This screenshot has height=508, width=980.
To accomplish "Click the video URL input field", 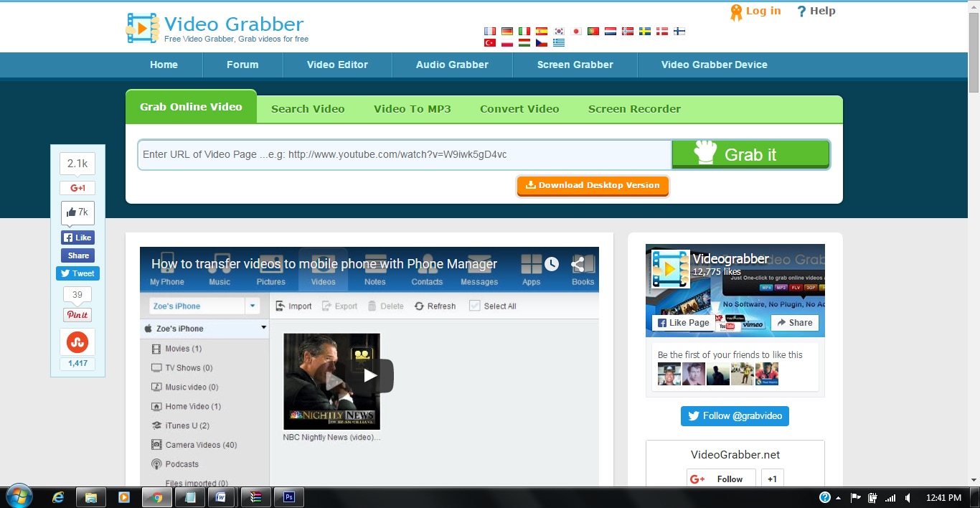I will 405,154.
